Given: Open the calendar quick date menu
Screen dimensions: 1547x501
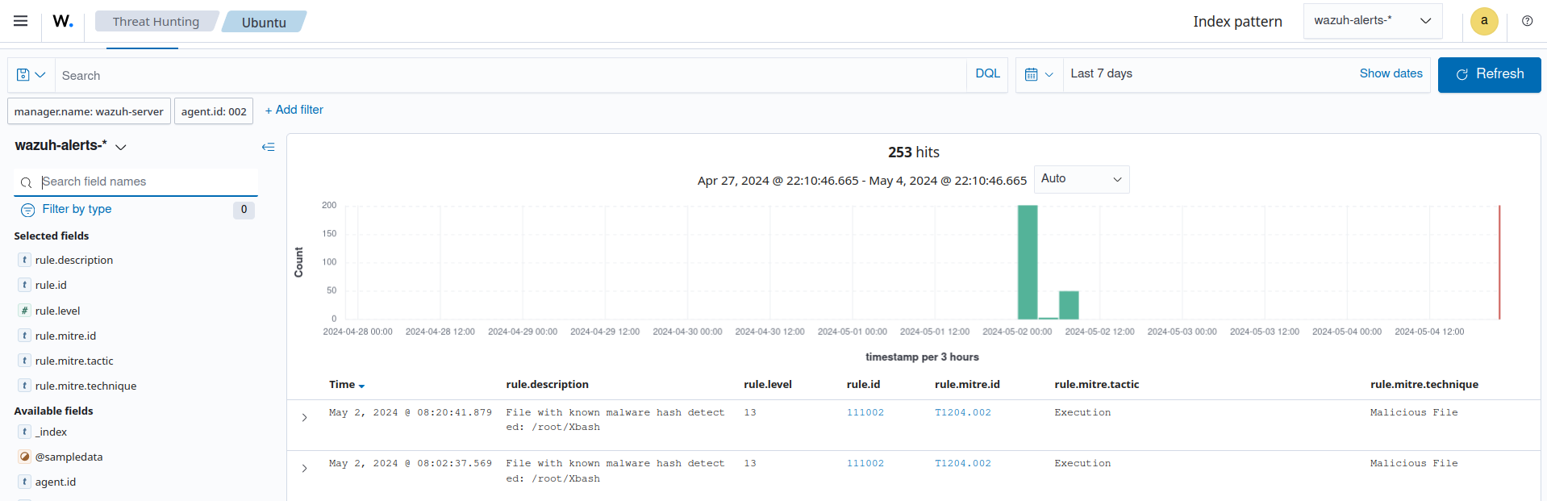Looking at the screenshot, I should [x=1038, y=74].
